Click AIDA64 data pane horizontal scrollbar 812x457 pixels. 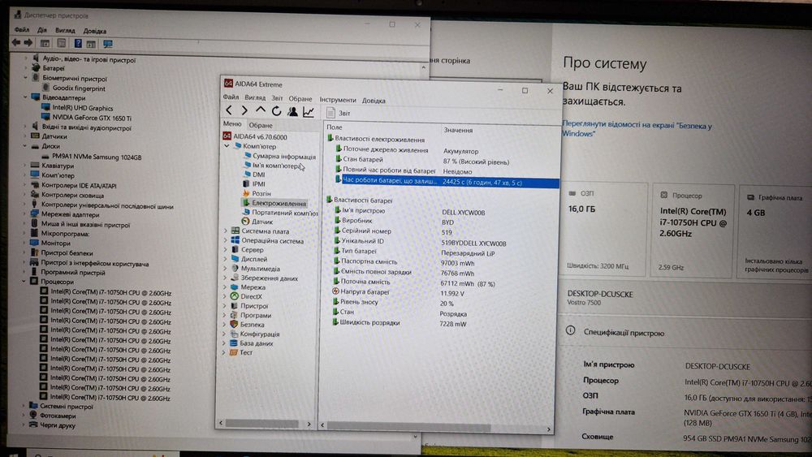pos(408,426)
